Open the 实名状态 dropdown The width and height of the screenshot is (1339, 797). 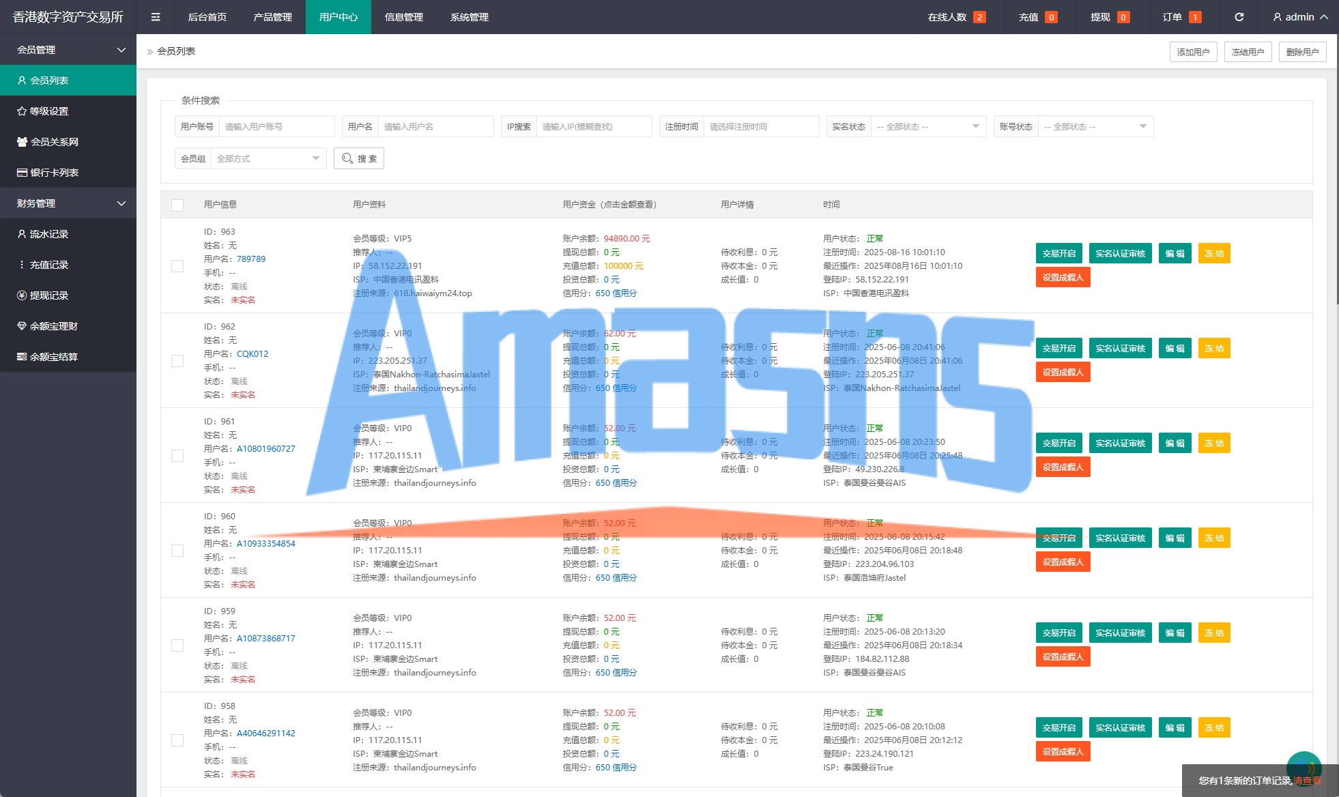point(928,126)
